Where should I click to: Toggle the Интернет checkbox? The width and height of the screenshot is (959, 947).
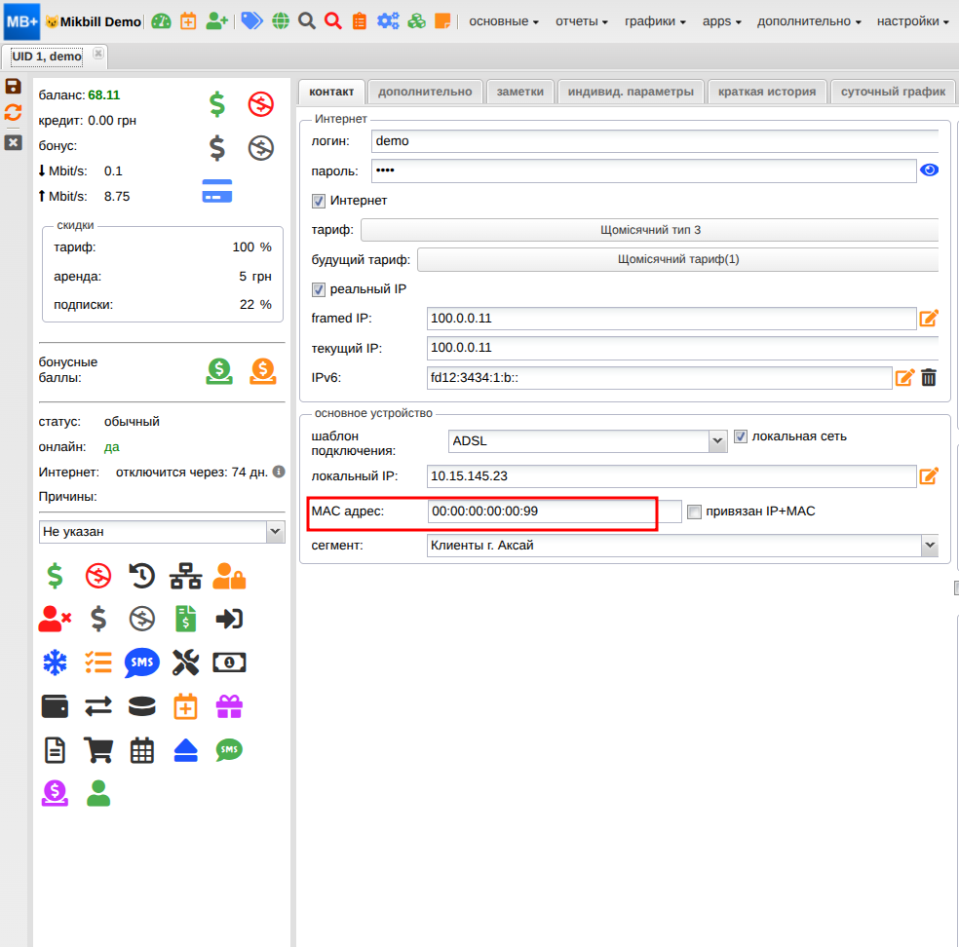pyautogui.click(x=319, y=201)
